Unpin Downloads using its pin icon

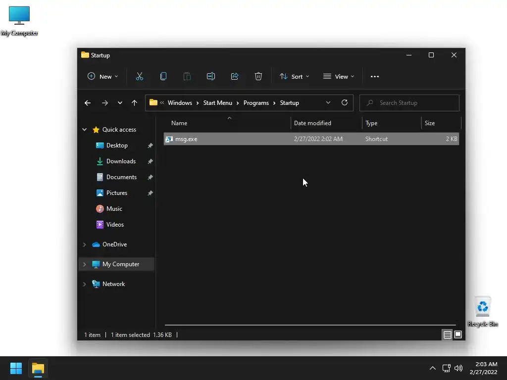pos(150,162)
